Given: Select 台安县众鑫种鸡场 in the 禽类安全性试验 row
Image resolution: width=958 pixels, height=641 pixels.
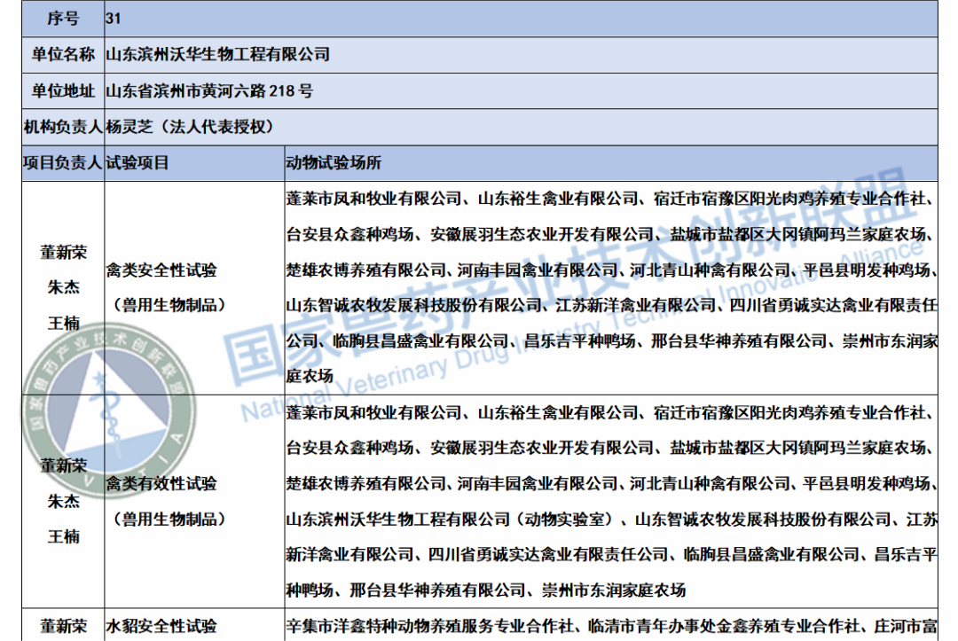Looking at the screenshot, I should [x=349, y=234].
